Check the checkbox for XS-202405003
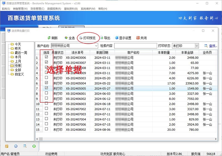This screenshot has height=156, width=222. tap(46, 77)
